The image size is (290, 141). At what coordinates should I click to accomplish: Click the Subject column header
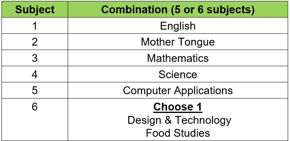pyautogui.click(x=35, y=10)
